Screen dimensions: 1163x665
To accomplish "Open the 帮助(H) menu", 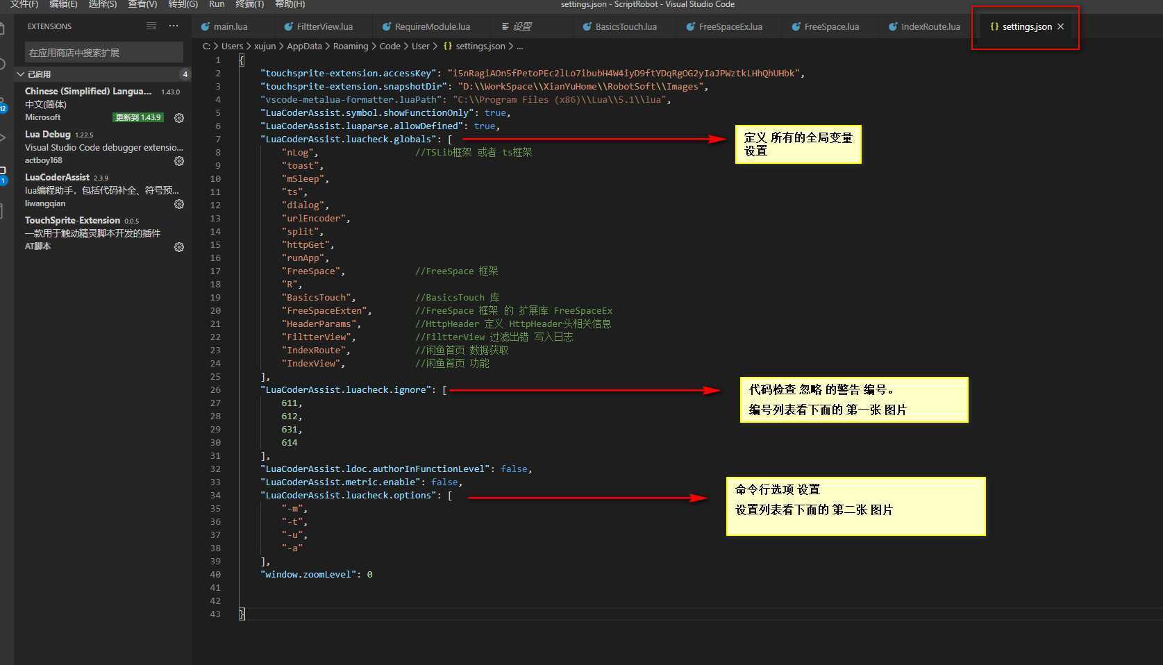I will pyautogui.click(x=290, y=4).
